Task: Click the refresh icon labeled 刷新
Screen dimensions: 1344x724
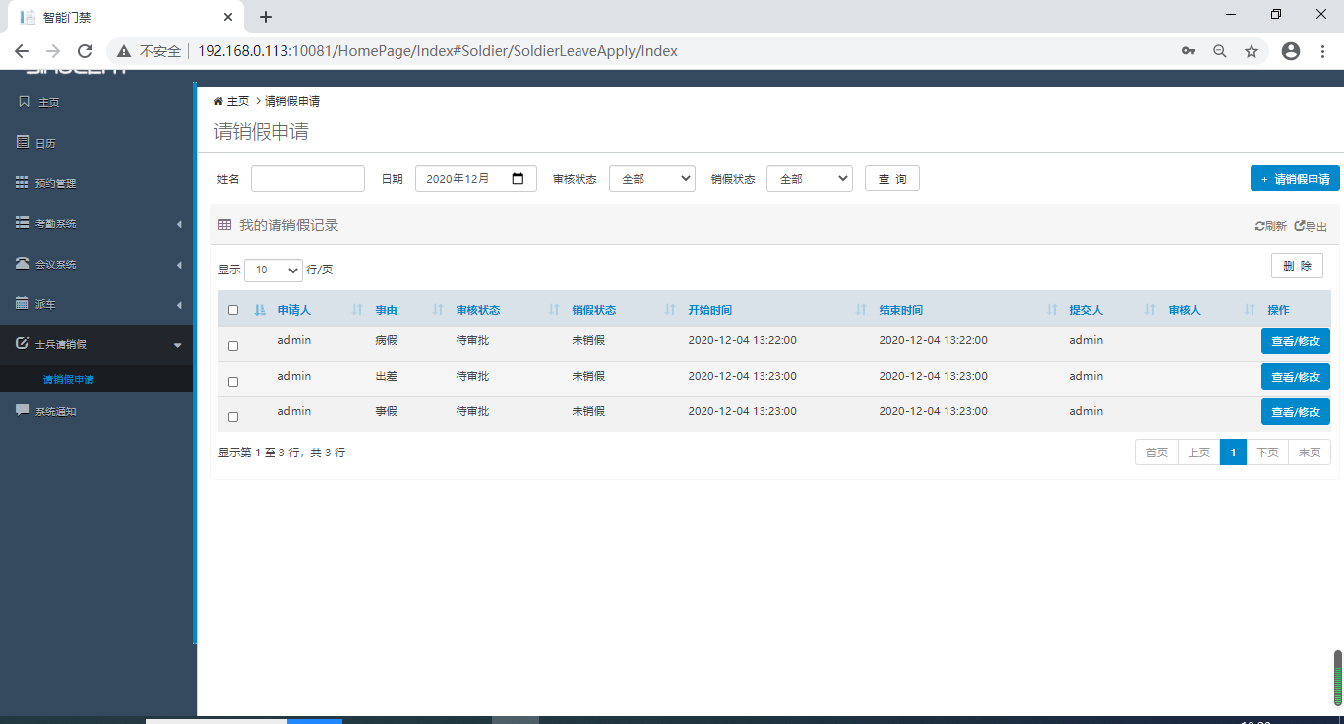Action: tap(1260, 226)
